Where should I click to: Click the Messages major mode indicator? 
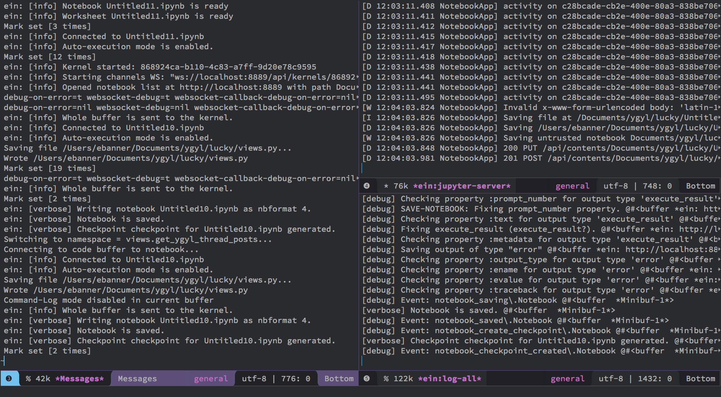[137, 379]
